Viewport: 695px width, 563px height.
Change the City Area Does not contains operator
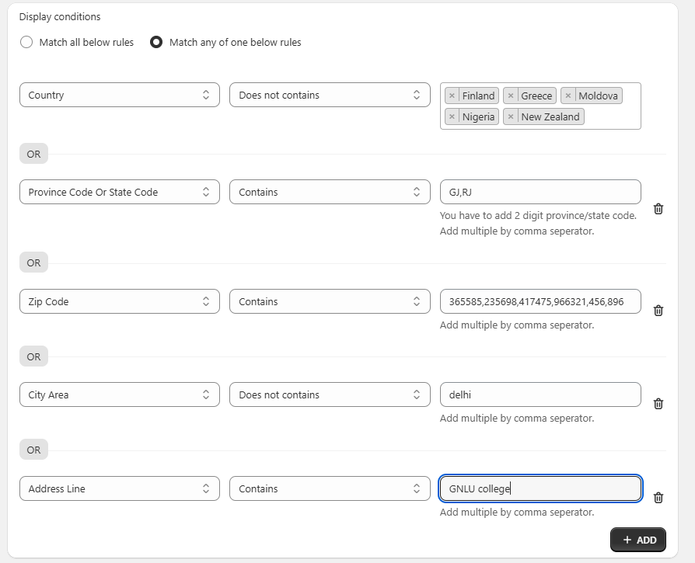[x=330, y=394]
